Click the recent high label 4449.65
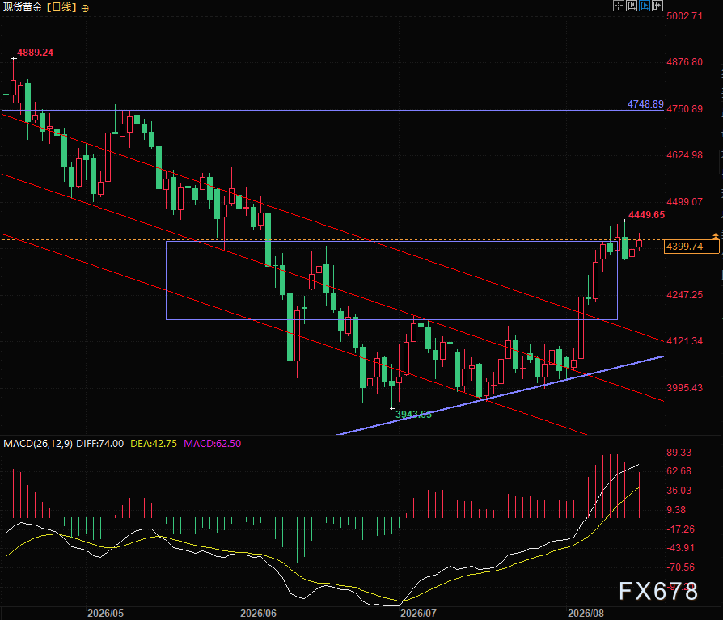 pos(646,215)
